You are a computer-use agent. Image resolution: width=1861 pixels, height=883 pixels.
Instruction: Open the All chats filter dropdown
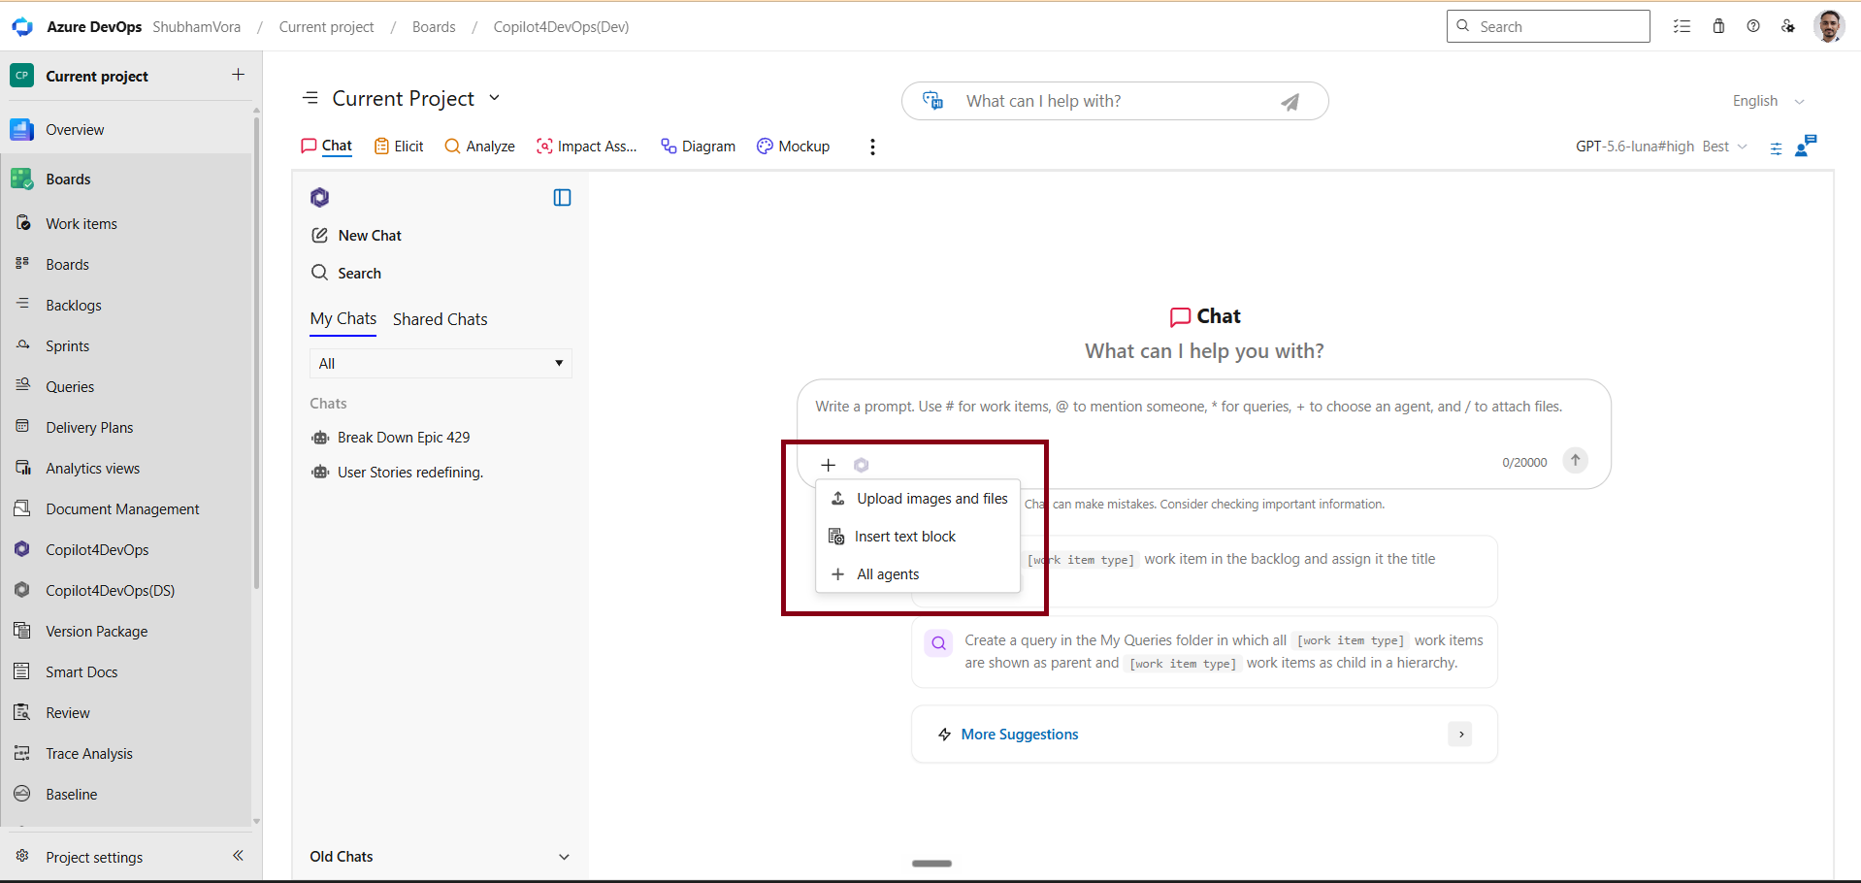coord(441,363)
